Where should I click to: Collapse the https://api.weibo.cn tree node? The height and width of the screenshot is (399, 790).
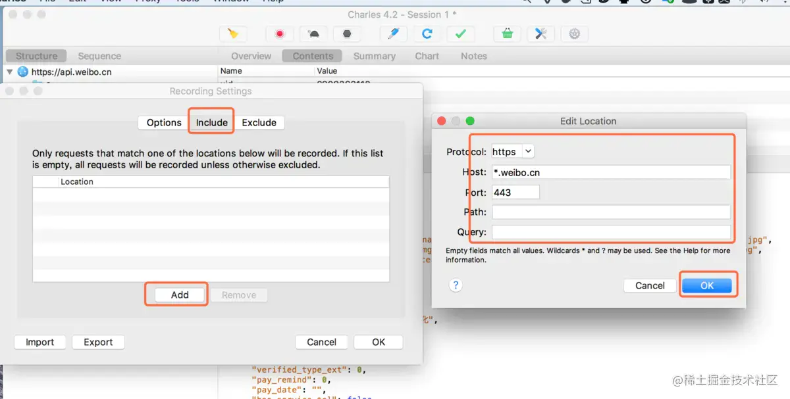point(10,72)
